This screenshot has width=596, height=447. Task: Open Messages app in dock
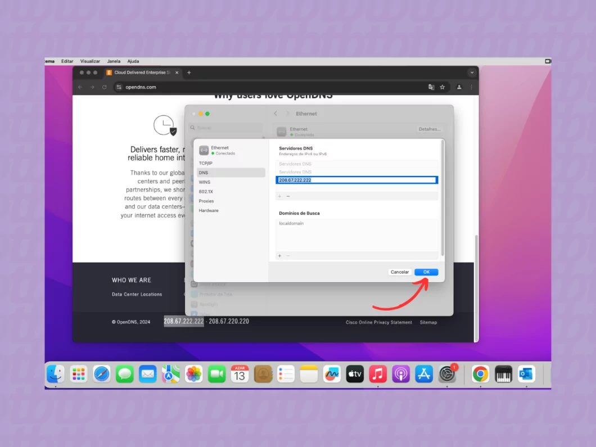click(x=125, y=374)
